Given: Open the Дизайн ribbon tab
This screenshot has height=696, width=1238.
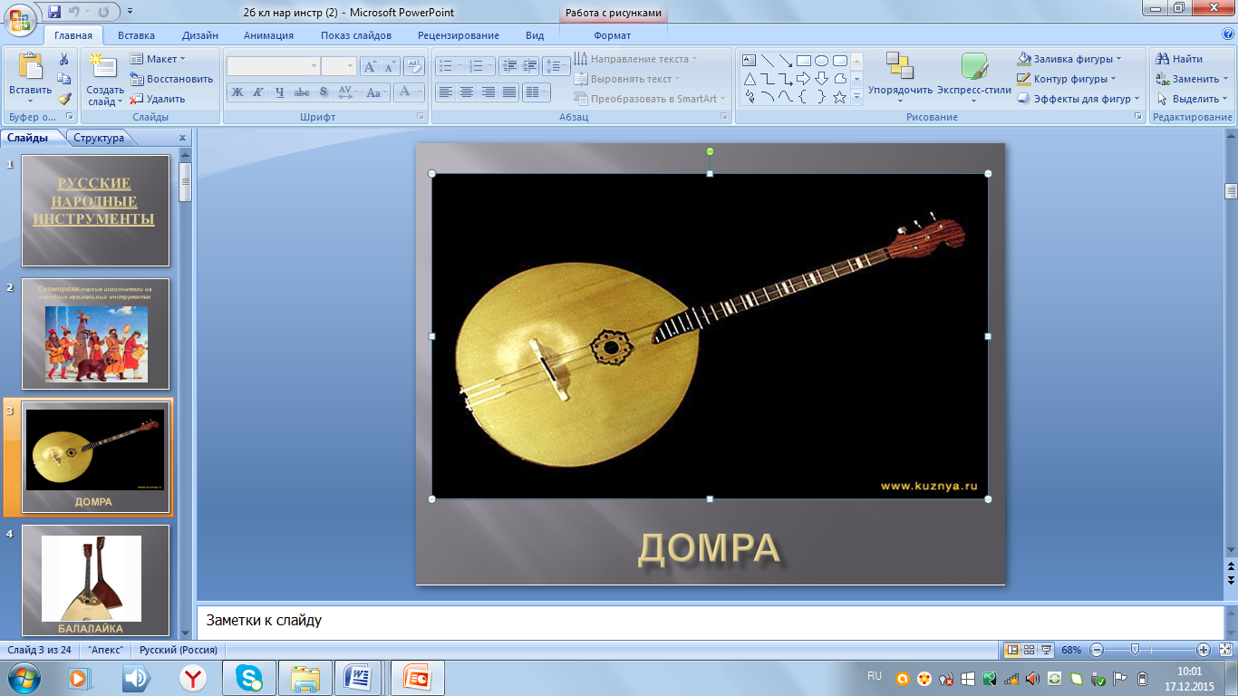Looking at the screenshot, I should (199, 35).
